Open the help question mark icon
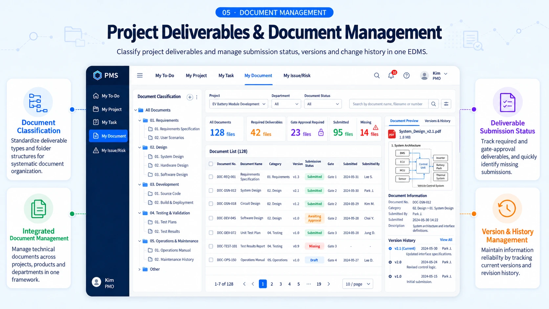Screen dimensions: 549x309 click(406, 76)
